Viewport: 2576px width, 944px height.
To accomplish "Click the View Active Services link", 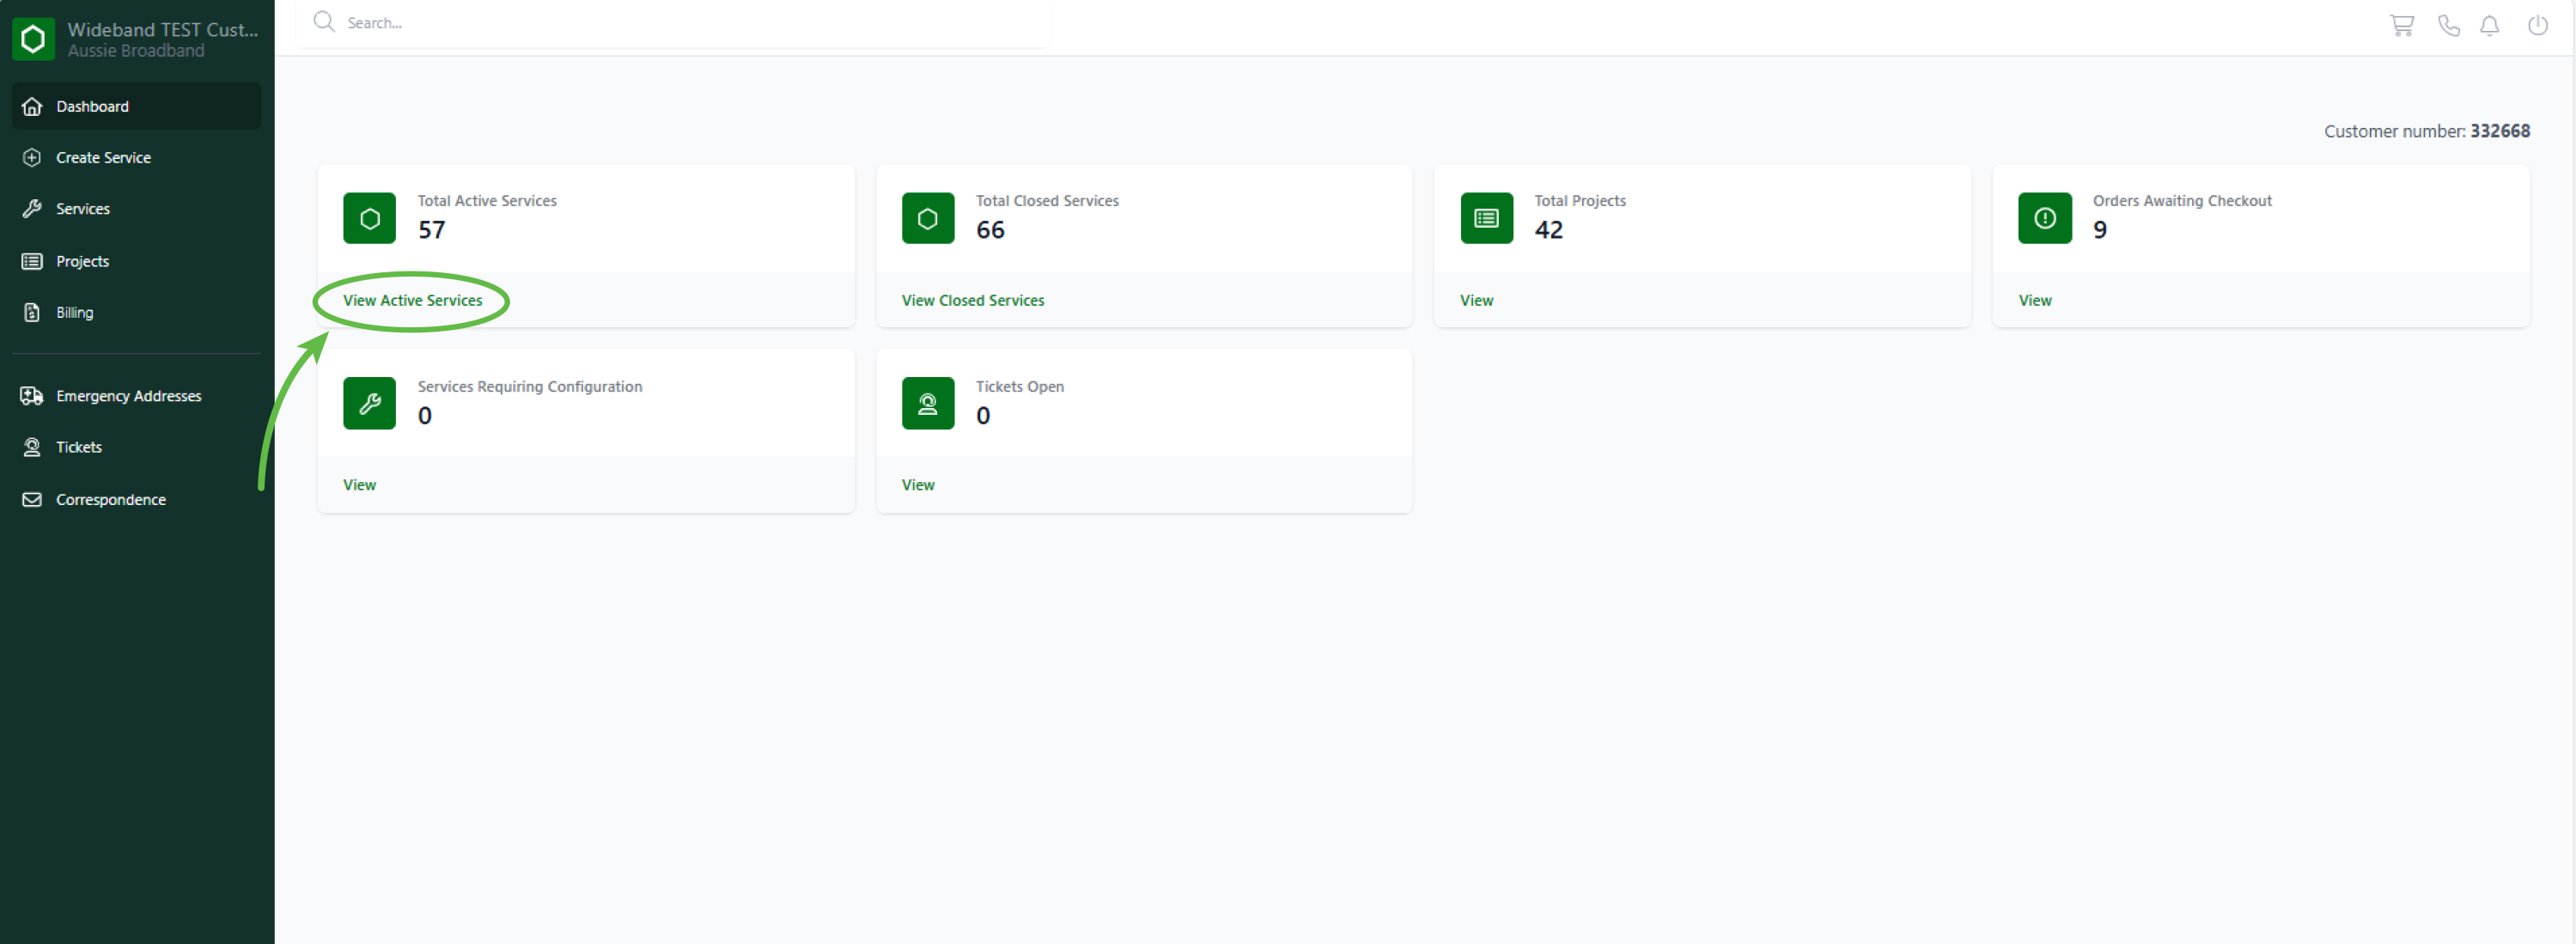I will point(412,300).
